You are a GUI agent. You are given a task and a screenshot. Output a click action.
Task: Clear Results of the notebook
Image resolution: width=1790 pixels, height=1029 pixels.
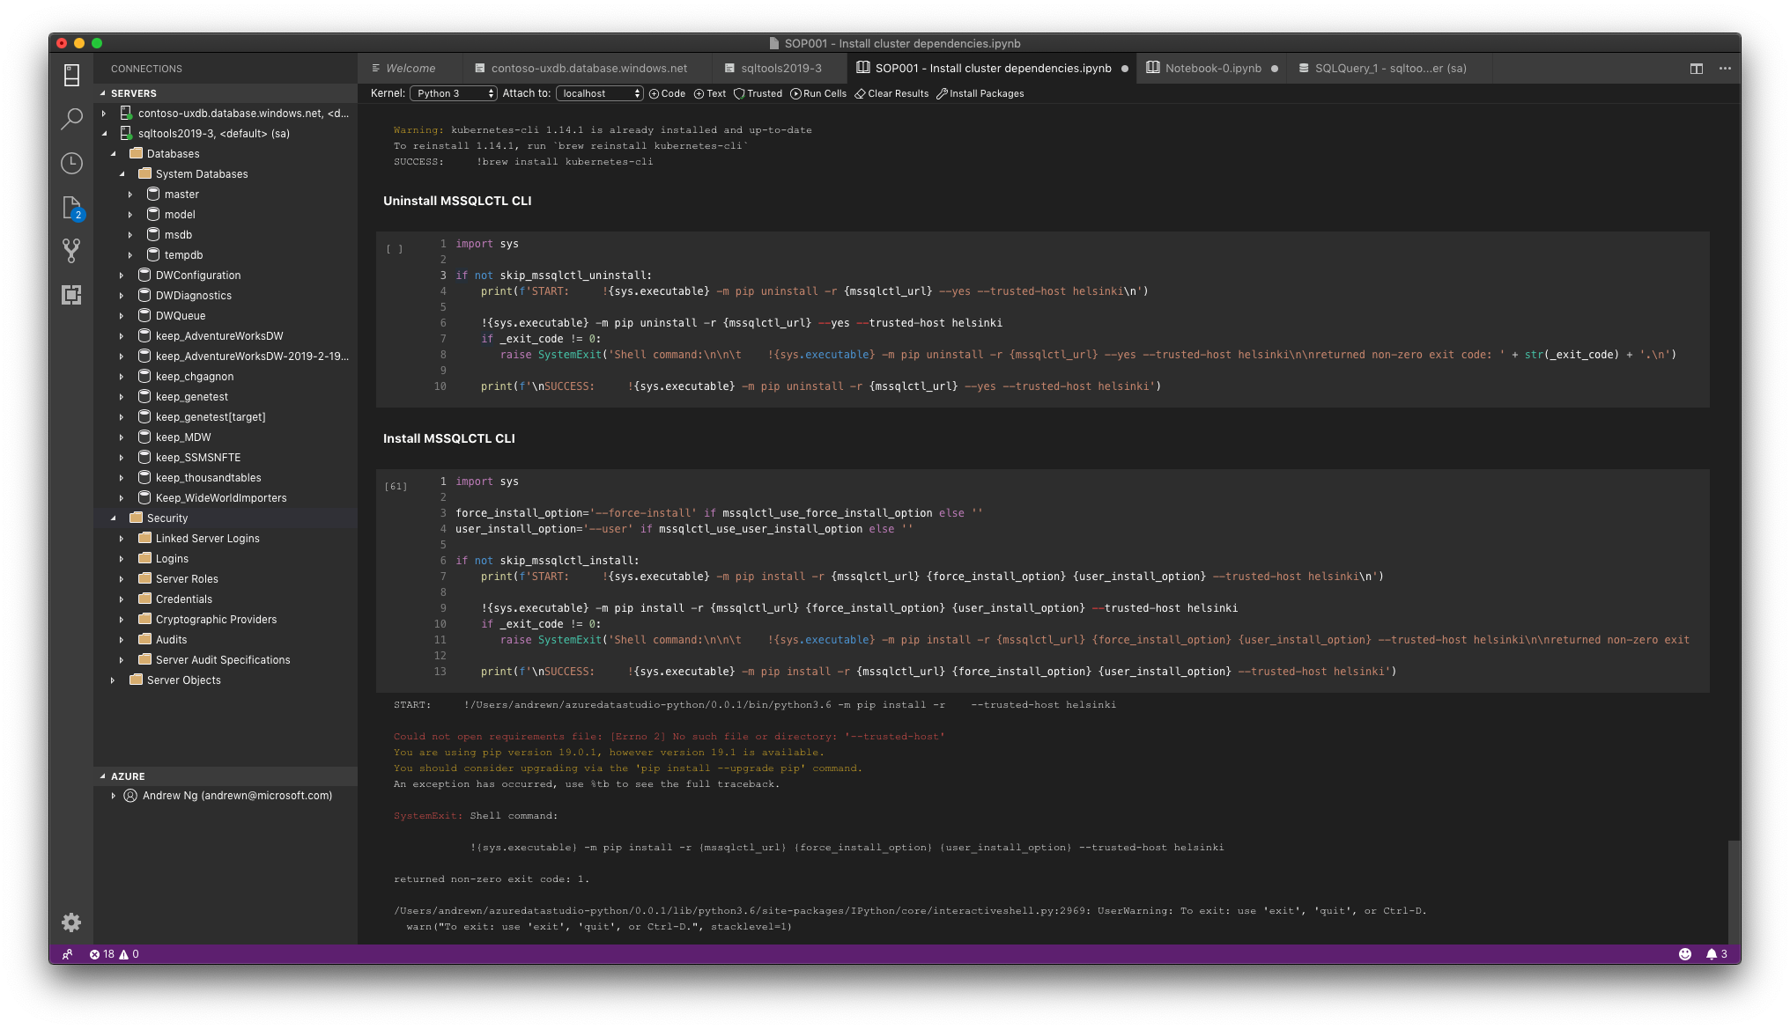point(891,93)
